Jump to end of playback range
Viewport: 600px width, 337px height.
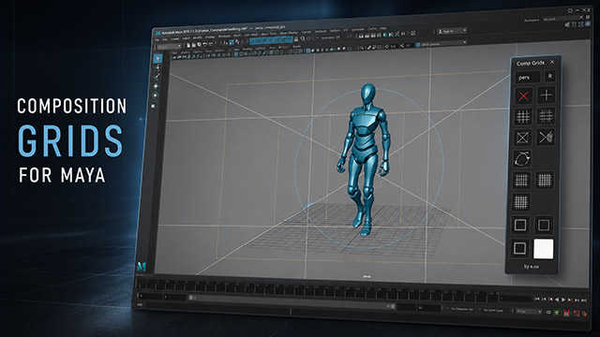[583, 301]
